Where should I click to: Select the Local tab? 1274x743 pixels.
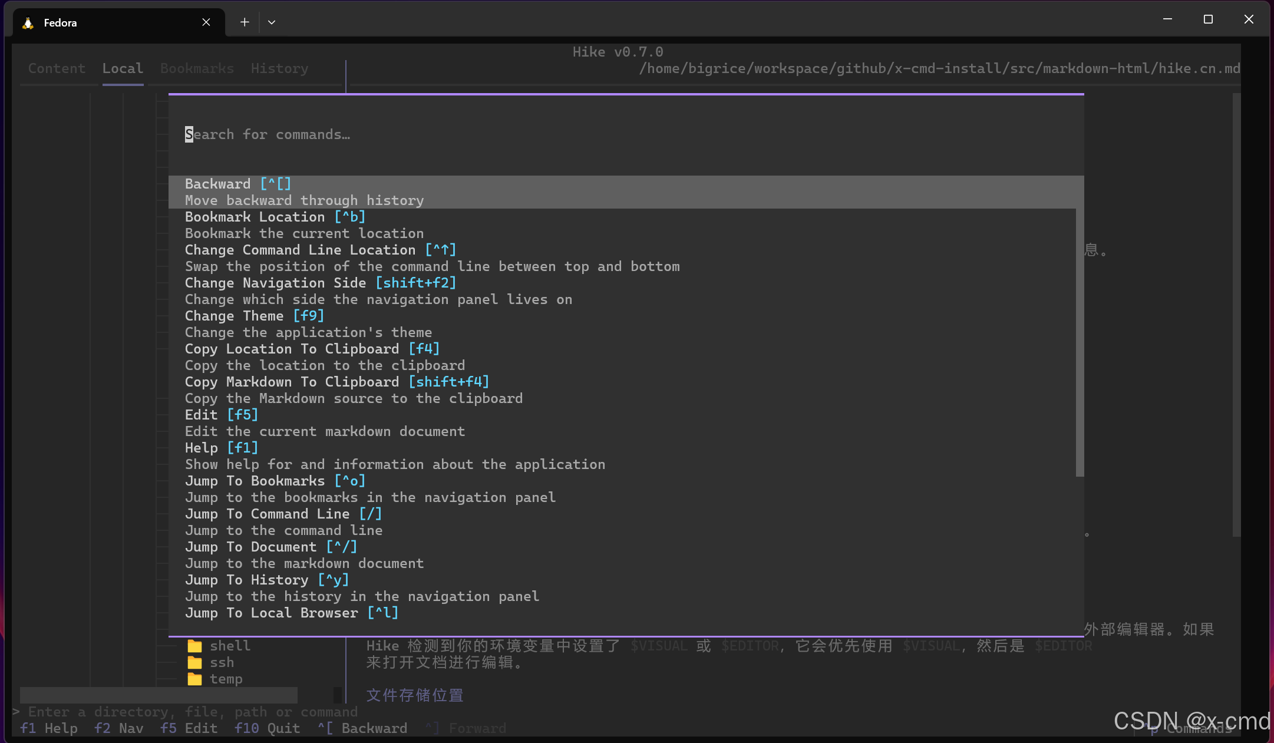123,68
